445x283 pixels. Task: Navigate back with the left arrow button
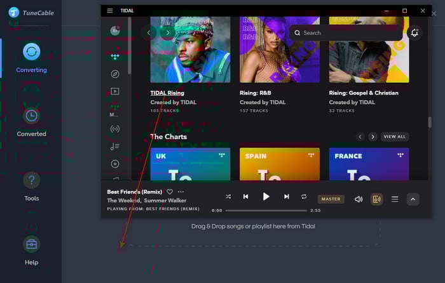(x=149, y=33)
